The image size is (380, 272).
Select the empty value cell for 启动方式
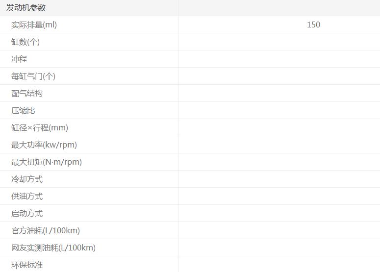click(279, 213)
